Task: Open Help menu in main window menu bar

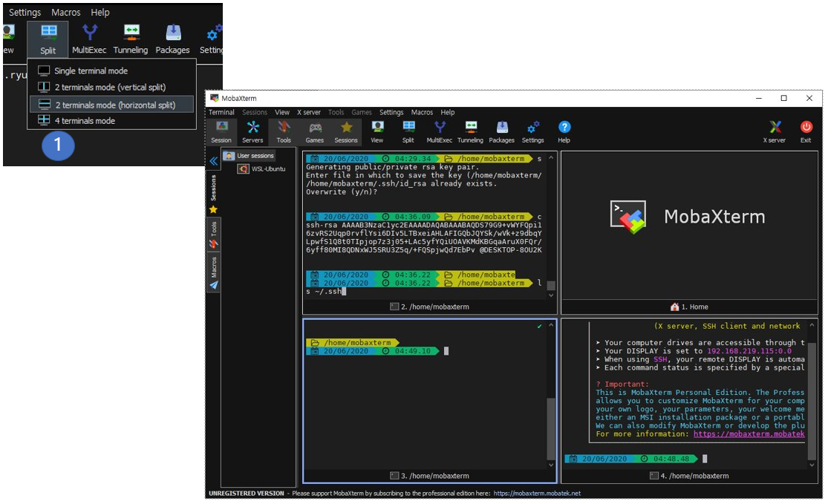Action: [448, 112]
